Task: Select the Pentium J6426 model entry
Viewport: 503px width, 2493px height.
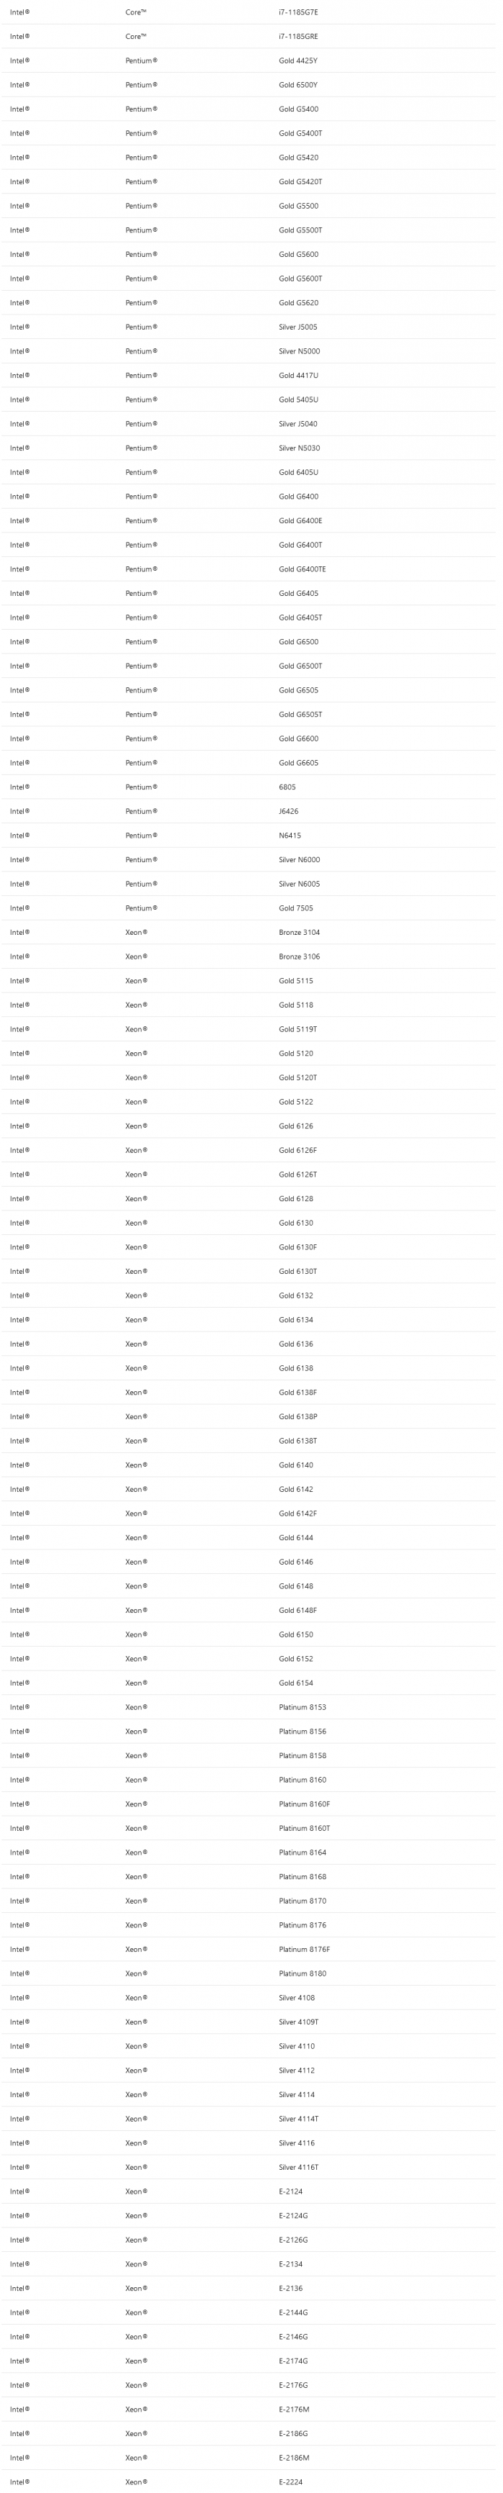Action: pyautogui.click(x=289, y=811)
